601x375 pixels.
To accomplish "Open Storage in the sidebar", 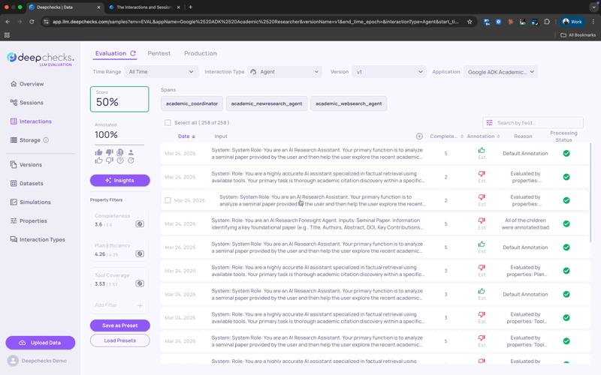I will (26, 140).
